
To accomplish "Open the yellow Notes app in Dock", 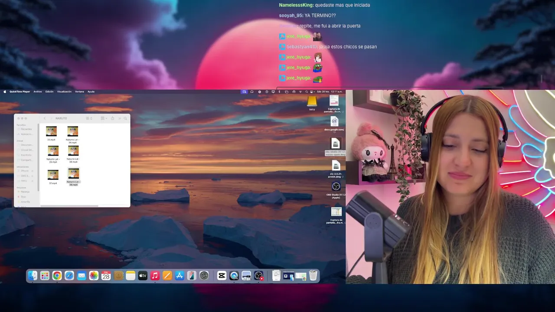I will [x=131, y=276].
